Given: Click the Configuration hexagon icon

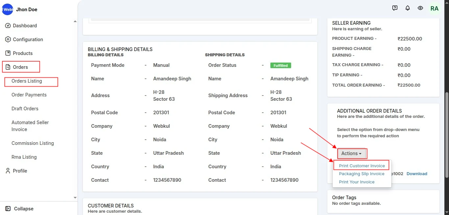Looking at the screenshot, I should coord(8,40).
